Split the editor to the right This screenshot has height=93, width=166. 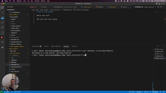pos(161,7)
